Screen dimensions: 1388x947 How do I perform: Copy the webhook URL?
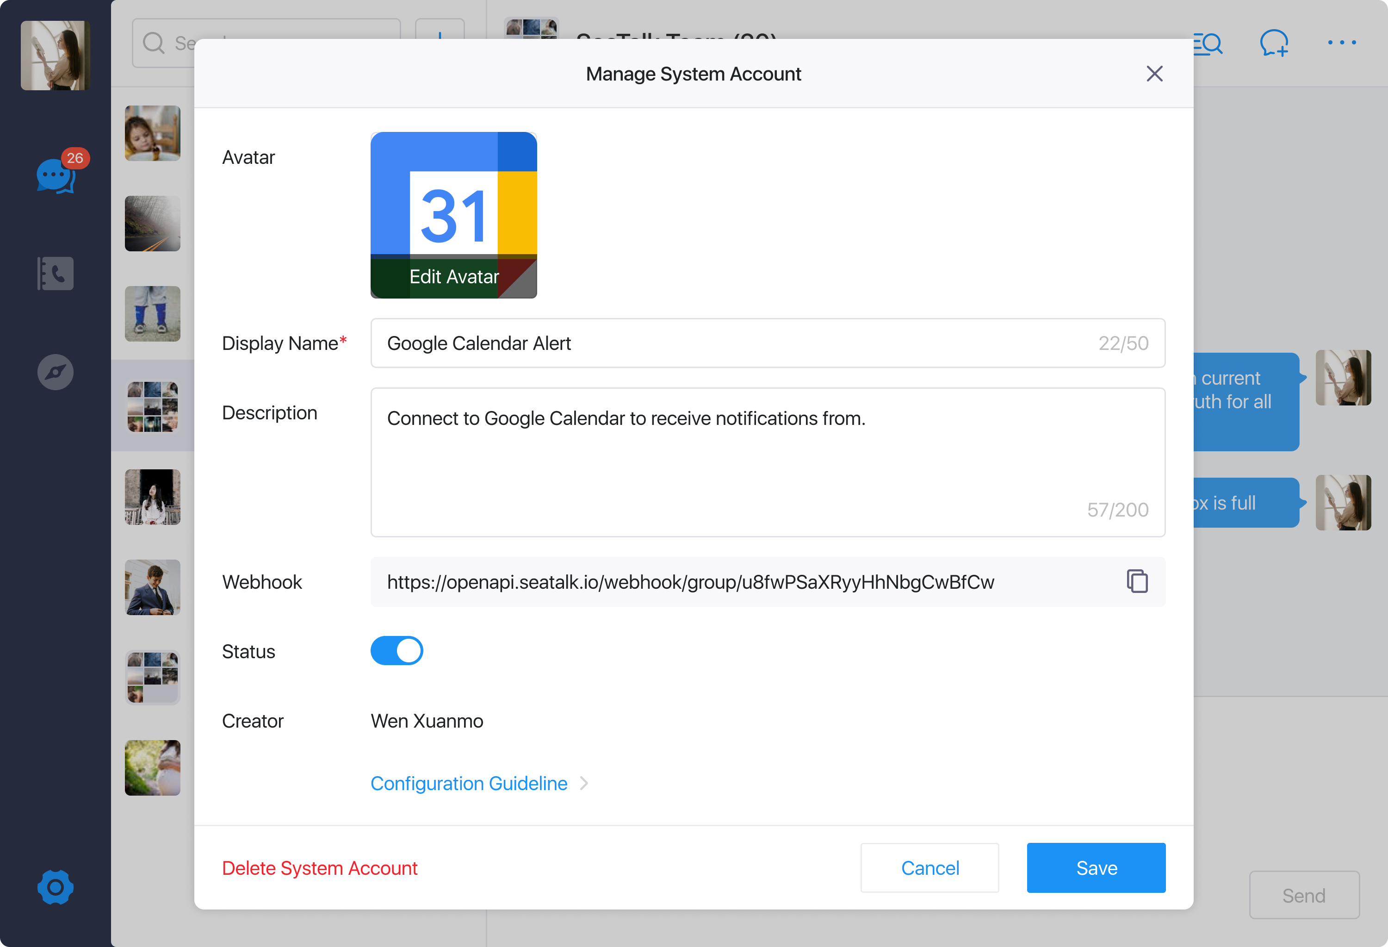click(1137, 581)
